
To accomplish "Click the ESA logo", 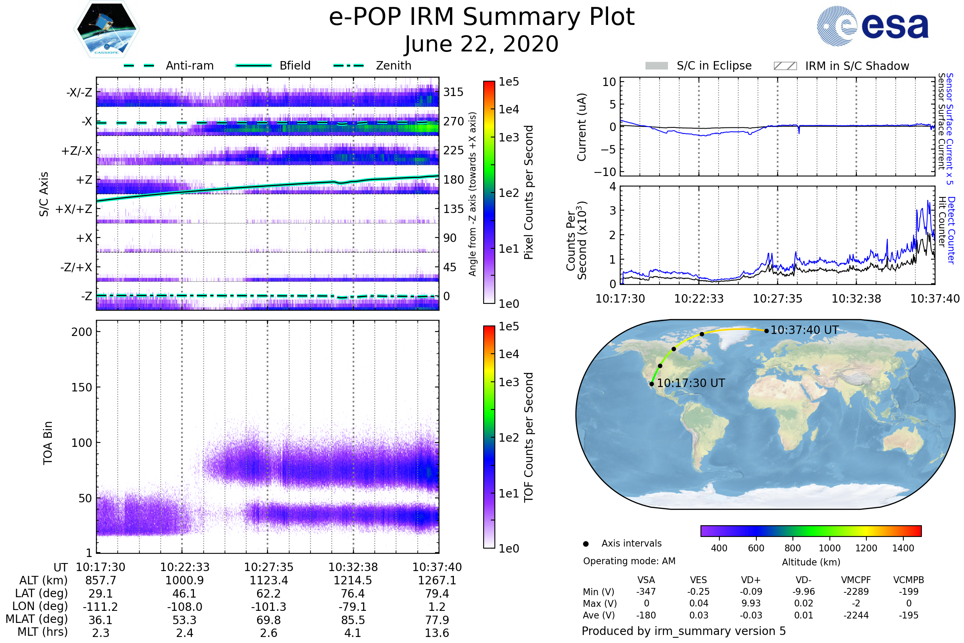I will coord(872,26).
